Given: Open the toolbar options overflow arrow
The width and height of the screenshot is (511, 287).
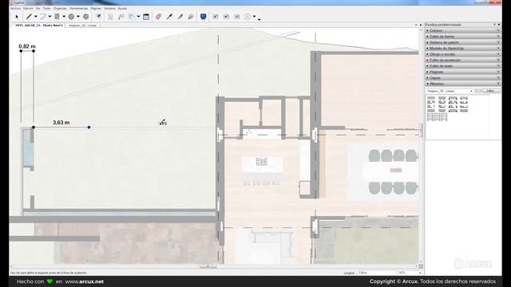Looking at the screenshot, I should (x=259, y=19).
